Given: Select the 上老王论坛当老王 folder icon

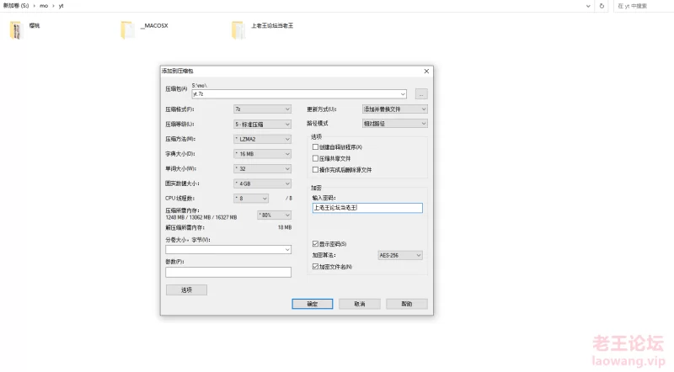Looking at the screenshot, I should point(238,31).
